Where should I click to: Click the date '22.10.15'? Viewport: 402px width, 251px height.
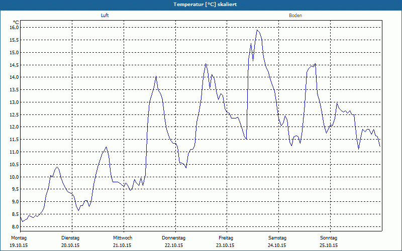point(174,245)
